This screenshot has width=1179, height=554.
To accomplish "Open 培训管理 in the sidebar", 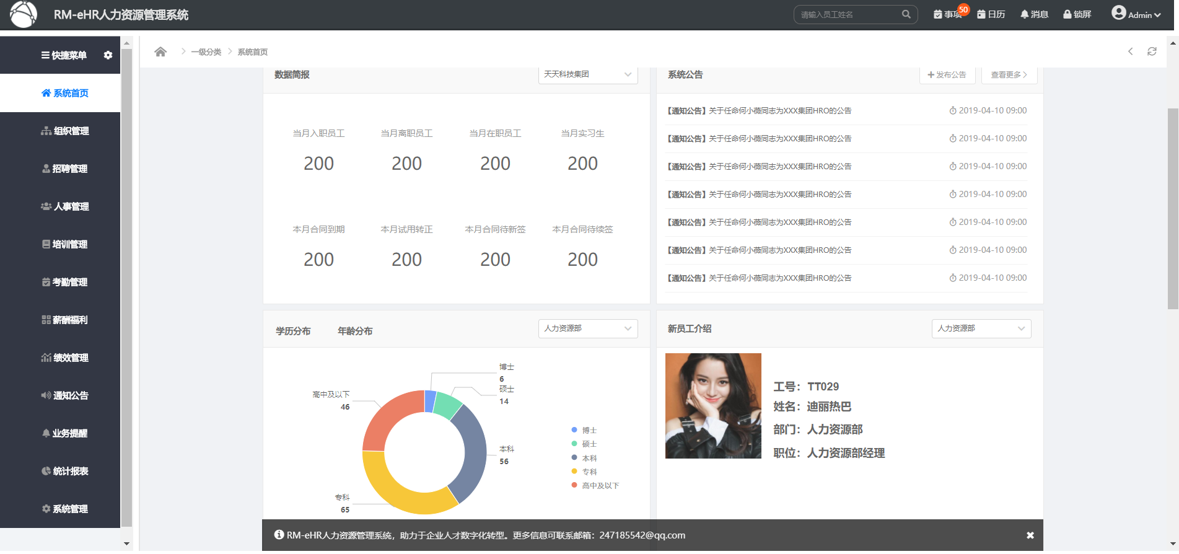I will click(60, 244).
